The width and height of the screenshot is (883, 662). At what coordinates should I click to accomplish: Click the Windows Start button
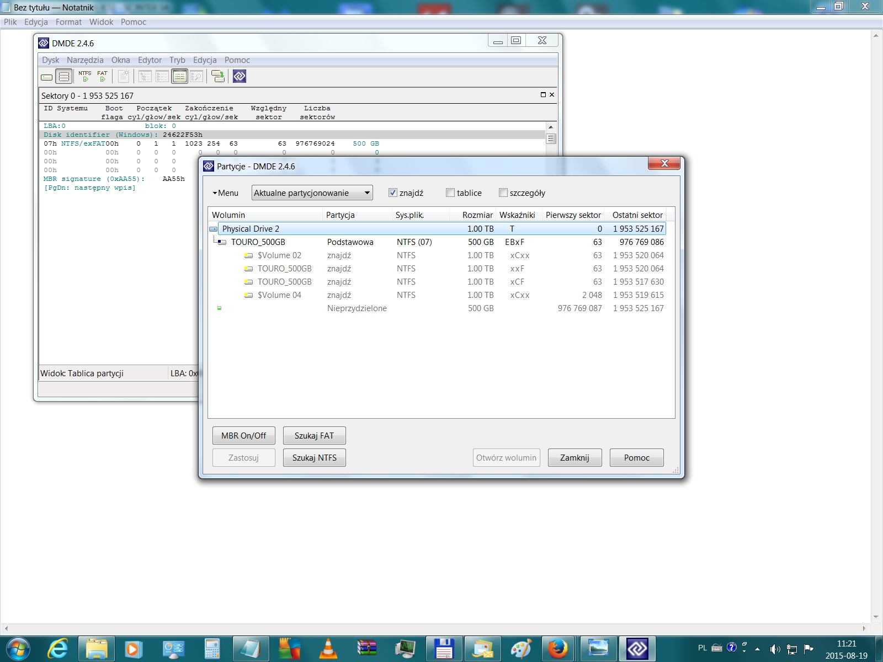(18, 649)
